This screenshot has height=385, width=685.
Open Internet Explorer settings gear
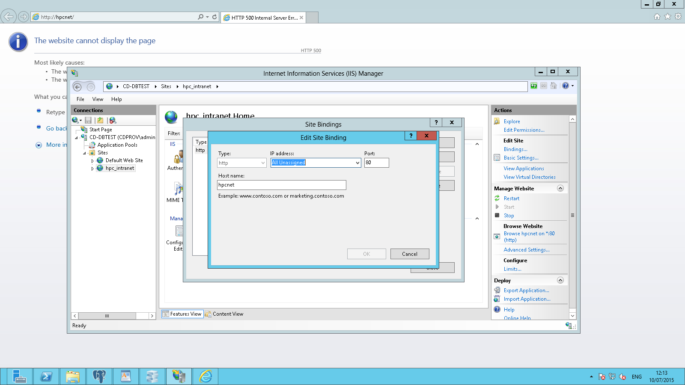[678, 17]
